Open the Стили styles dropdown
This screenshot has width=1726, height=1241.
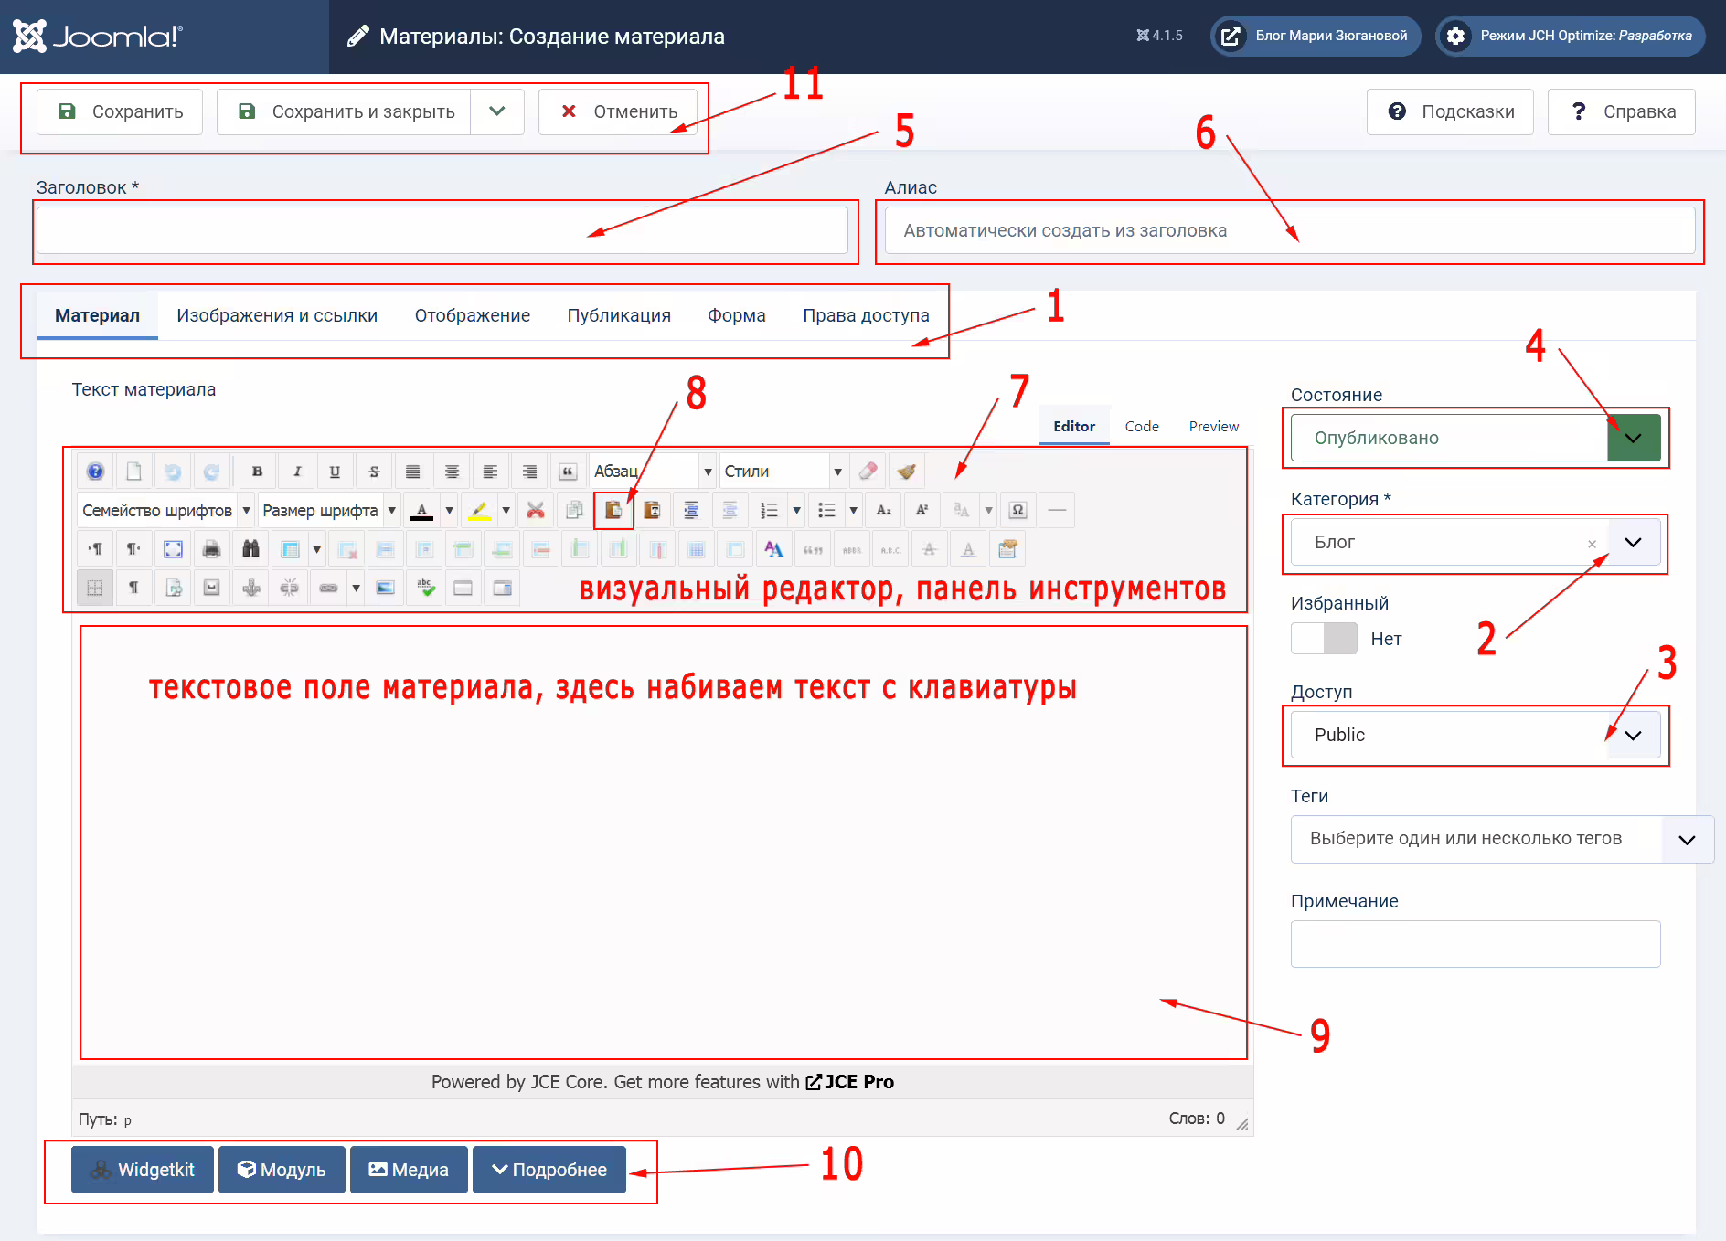(x=783, y=472)
